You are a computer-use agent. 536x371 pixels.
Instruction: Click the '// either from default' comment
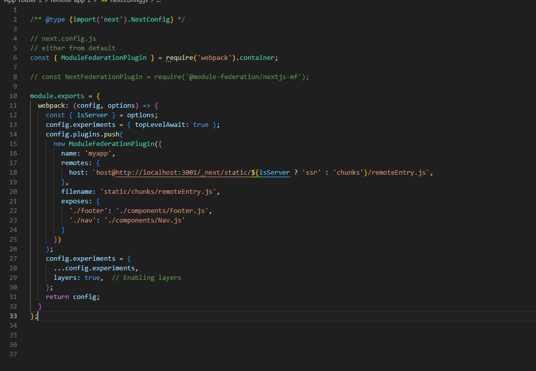click(73, 48)
